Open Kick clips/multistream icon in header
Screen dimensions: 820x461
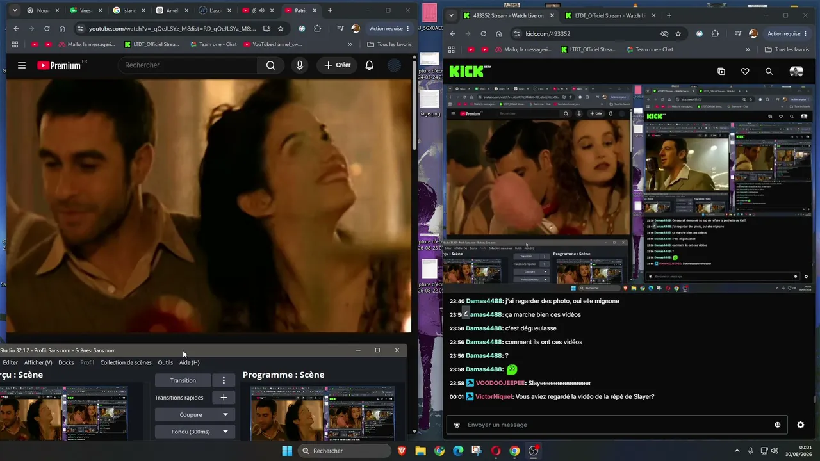[x=721, y=72]
